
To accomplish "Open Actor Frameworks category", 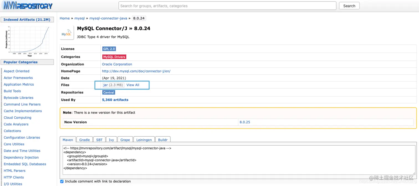I will (18, 78).
